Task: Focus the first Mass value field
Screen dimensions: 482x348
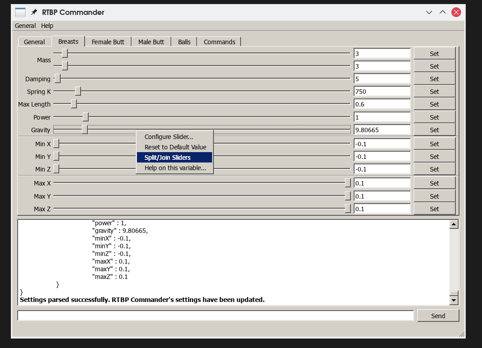Action: point(382,53)
